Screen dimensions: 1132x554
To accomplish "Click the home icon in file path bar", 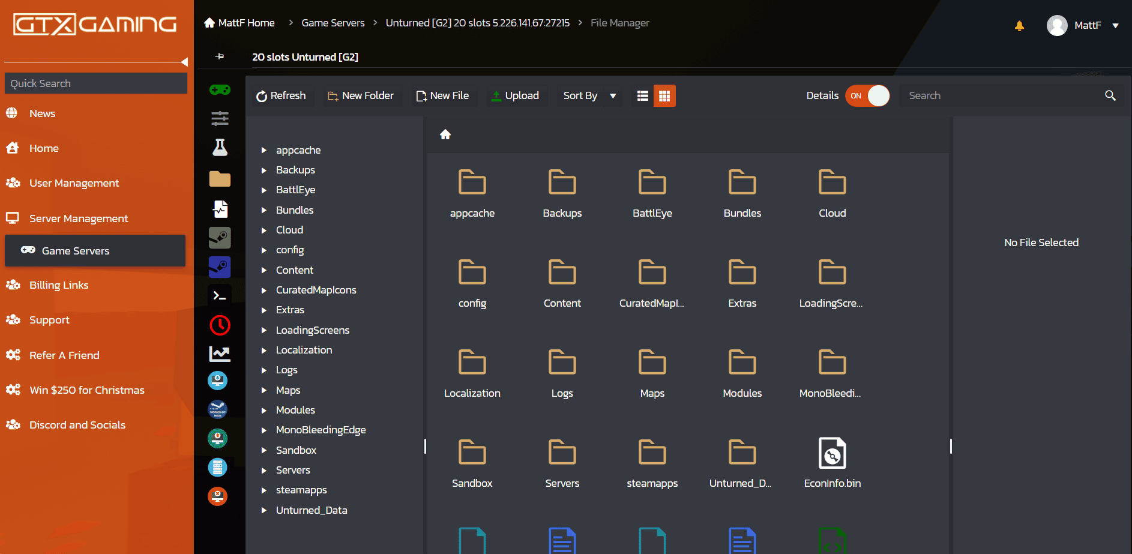I will (x=445, y=134).
